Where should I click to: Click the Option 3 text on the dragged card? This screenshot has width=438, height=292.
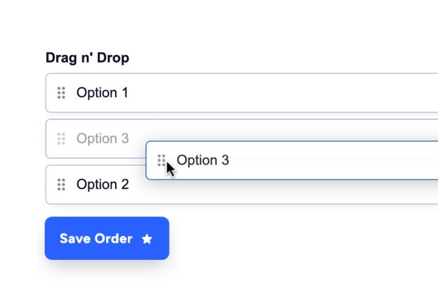tap(203, 160)
